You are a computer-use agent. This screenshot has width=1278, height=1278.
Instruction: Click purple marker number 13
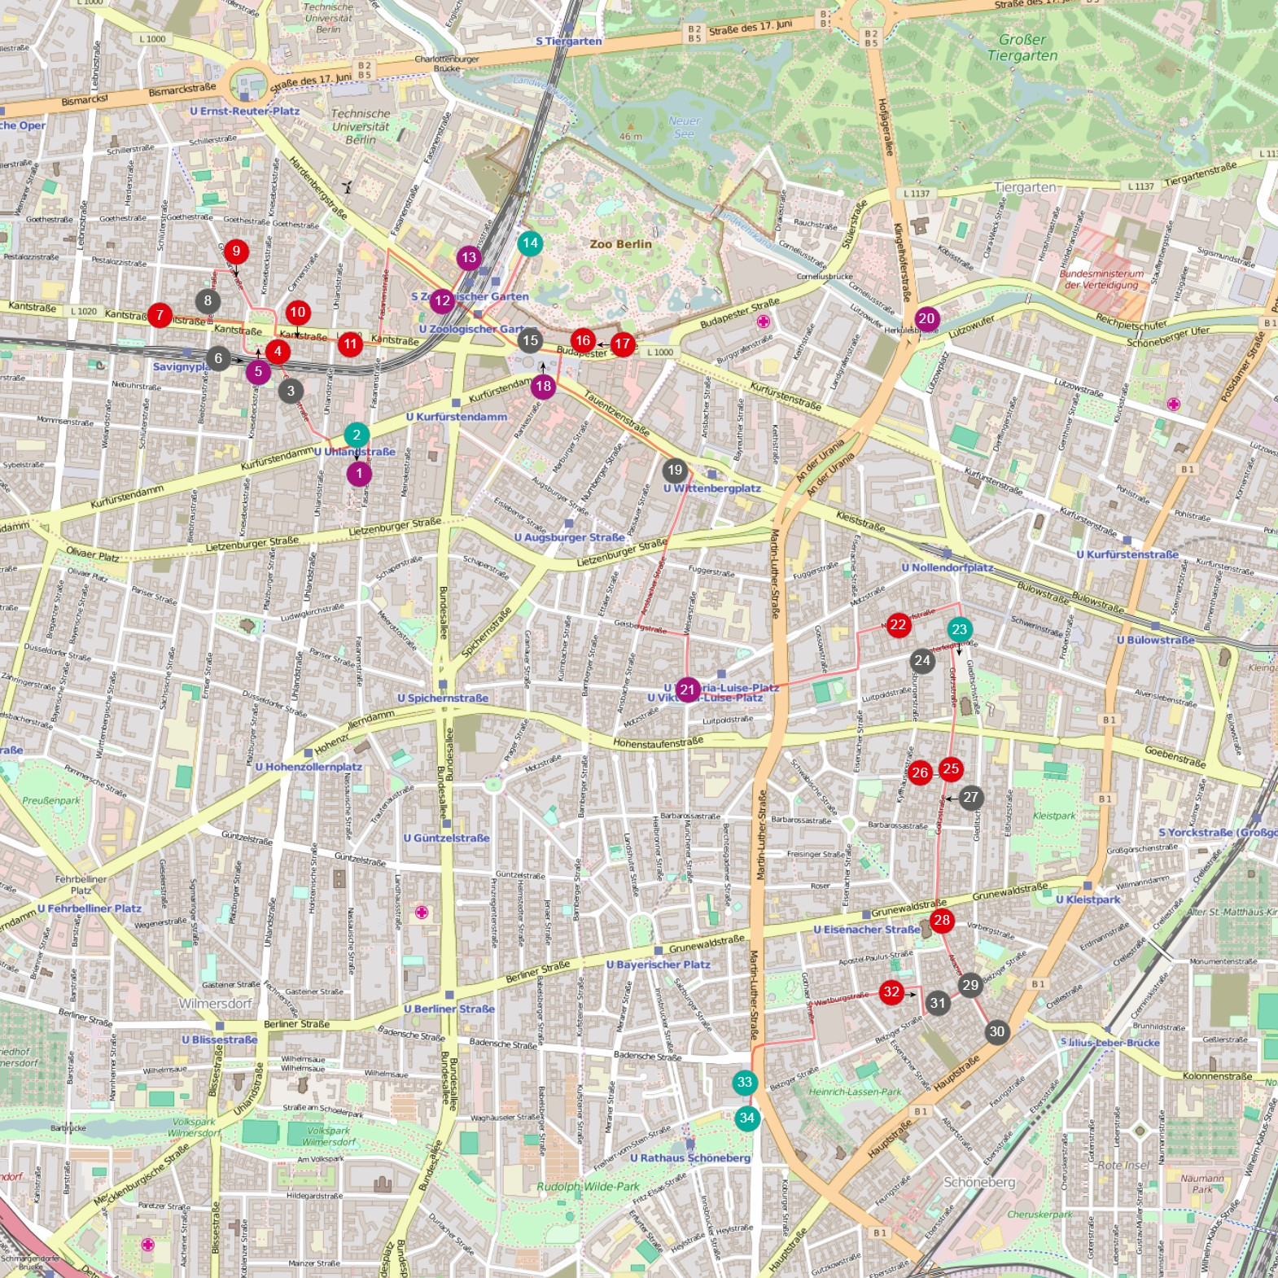click(469, 259)
